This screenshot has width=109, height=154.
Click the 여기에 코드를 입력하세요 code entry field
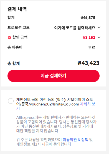[x=75, y=28]
